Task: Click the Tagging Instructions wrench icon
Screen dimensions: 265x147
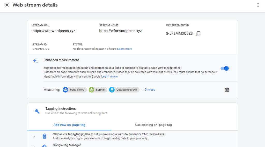Action: pos(37,111)
